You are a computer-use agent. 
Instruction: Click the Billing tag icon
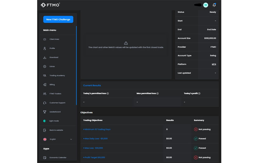tap(45, 85)
